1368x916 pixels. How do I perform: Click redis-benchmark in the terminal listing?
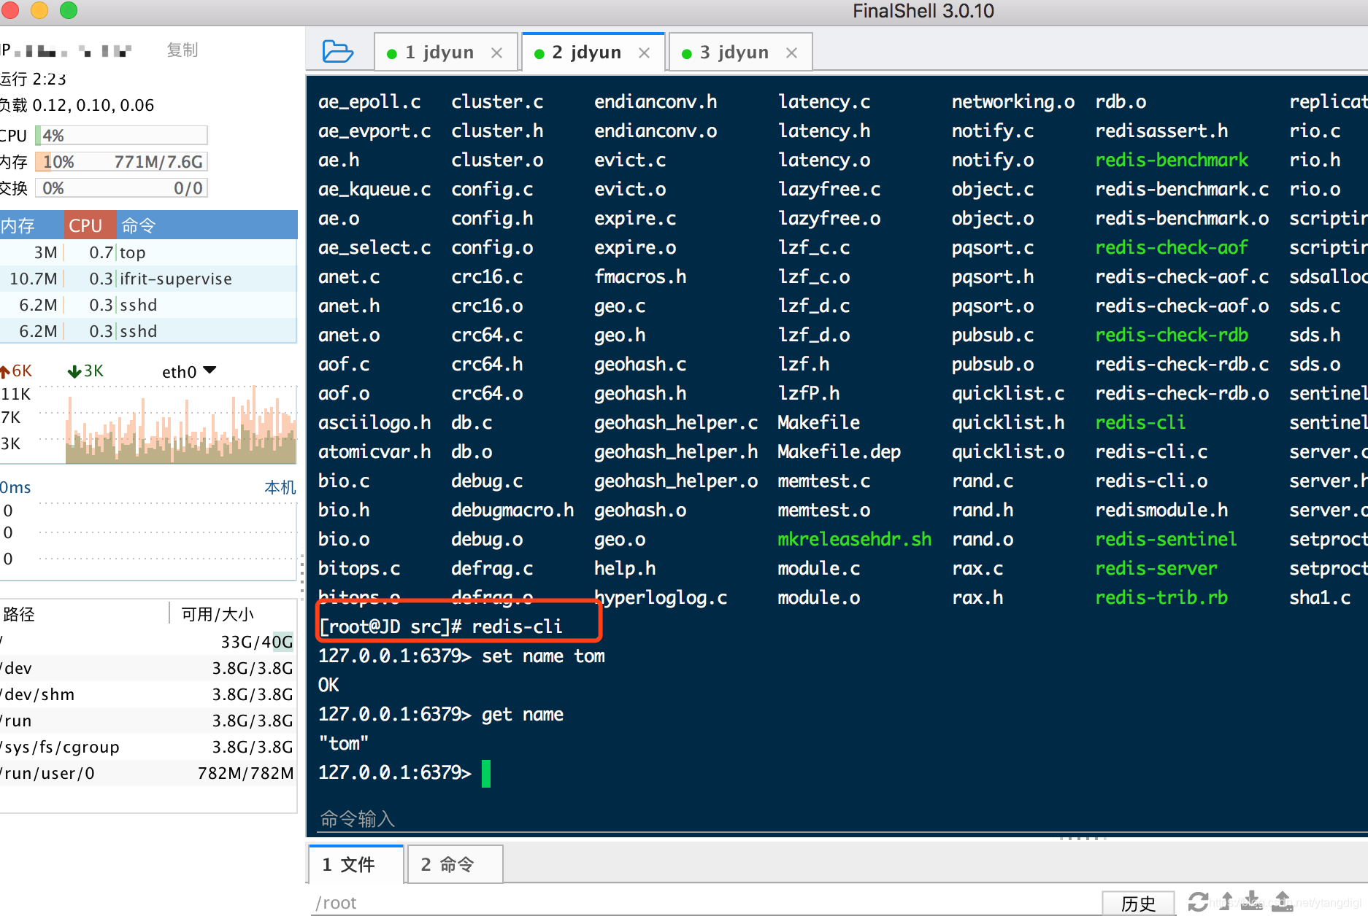point(1172,160)
